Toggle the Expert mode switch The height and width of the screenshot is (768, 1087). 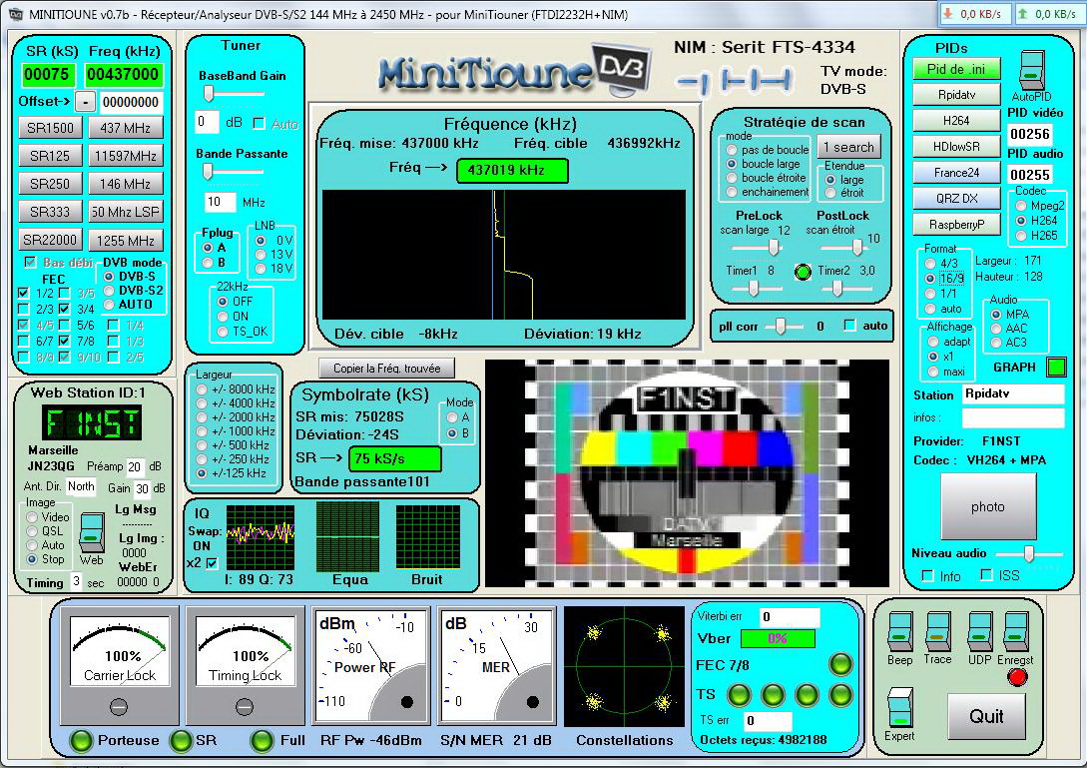point(899,708)
